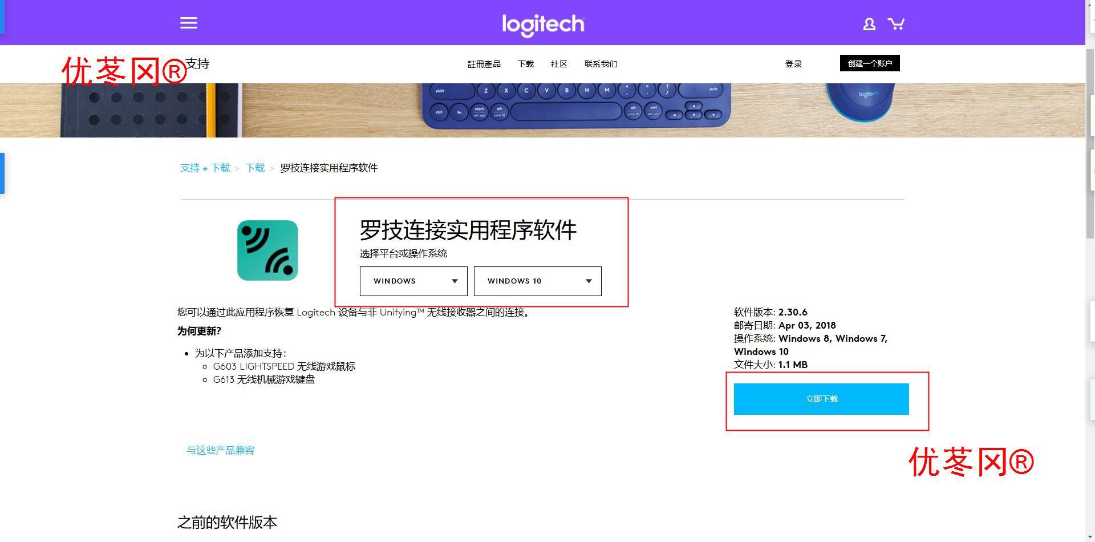Click the 为何更新? heading
Viewport: 1095px width, 542px height.
pyautogui.click(x=199, y=331)
